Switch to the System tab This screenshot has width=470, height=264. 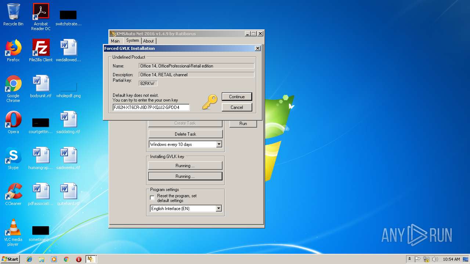133,41
